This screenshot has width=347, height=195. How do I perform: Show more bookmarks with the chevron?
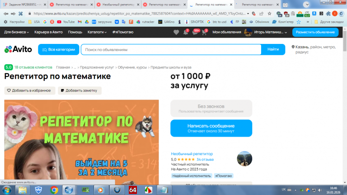click(x=308, y=22)
